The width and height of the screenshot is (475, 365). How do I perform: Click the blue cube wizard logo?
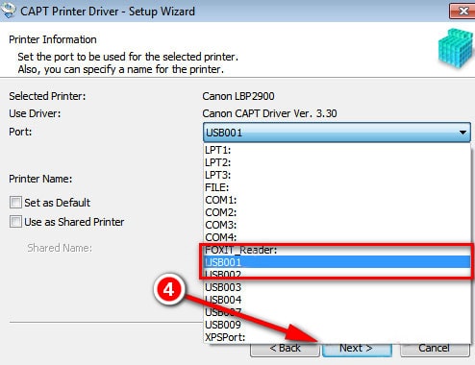click(455, 48)
